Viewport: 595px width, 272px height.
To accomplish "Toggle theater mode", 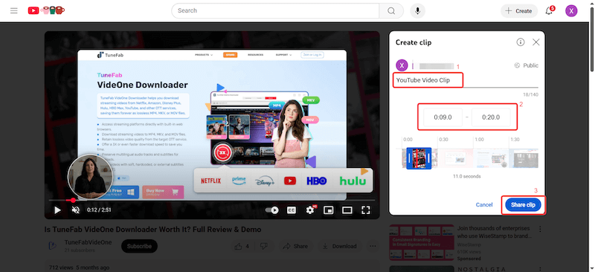I will tap(347, 210).
